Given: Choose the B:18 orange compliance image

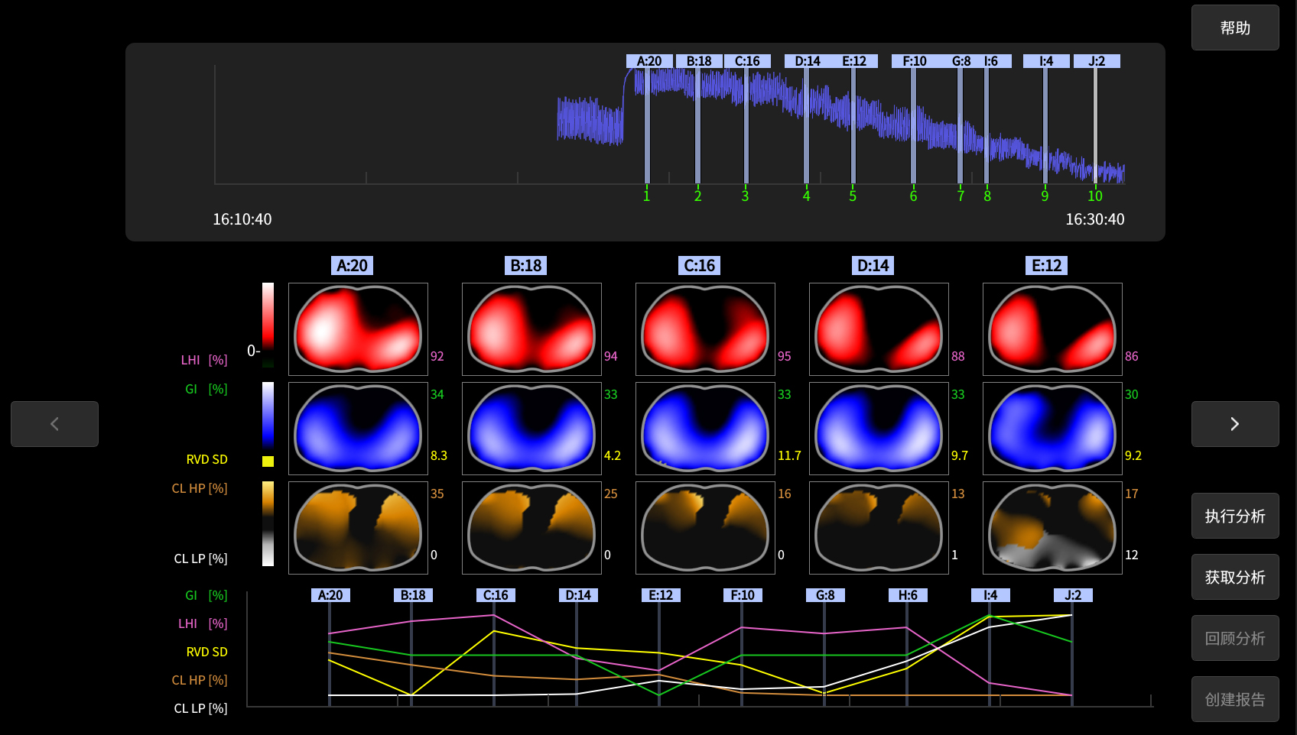Looking at the screenshot, I should pyautogui.click(x=531, y=528).
